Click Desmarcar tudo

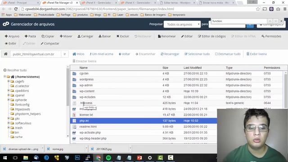[228, 54]
